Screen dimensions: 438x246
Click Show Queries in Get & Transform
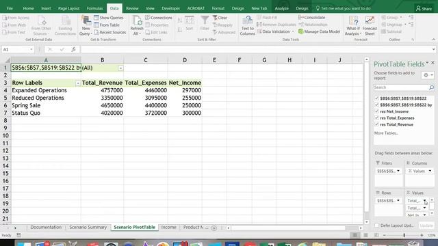pos(109,18)
